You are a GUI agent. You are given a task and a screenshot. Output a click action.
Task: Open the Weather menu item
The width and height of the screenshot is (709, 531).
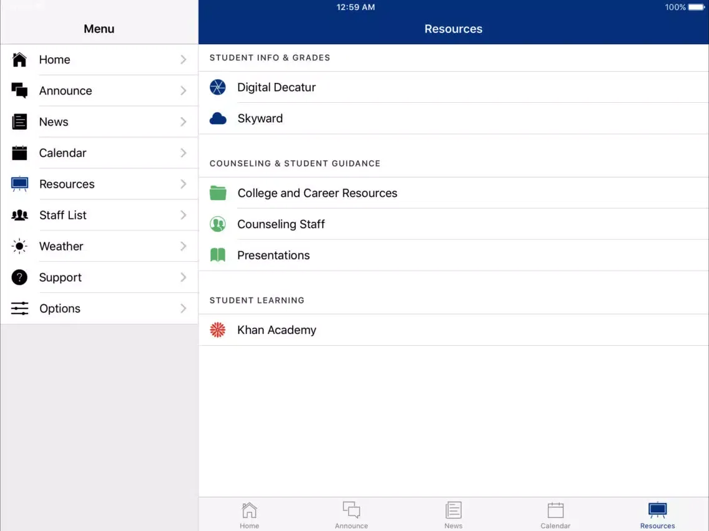point(99,246)
